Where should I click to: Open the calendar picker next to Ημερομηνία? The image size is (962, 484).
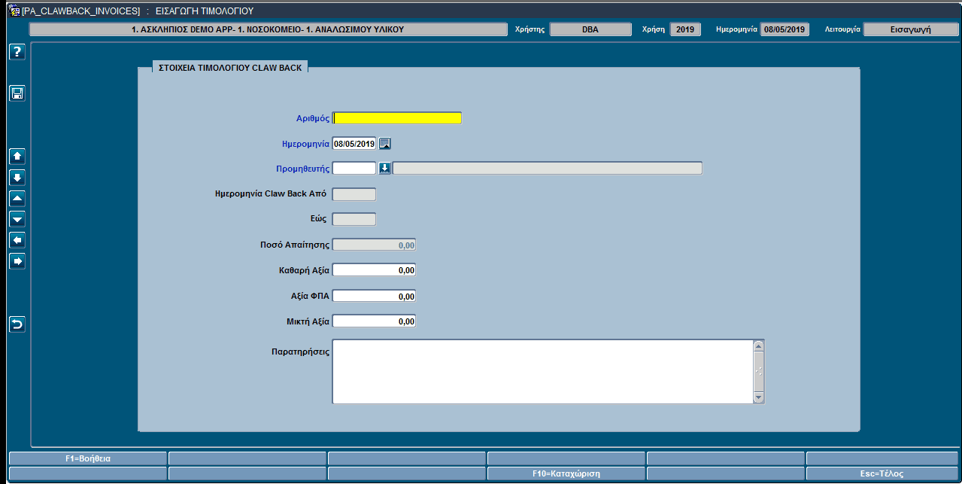385,144
